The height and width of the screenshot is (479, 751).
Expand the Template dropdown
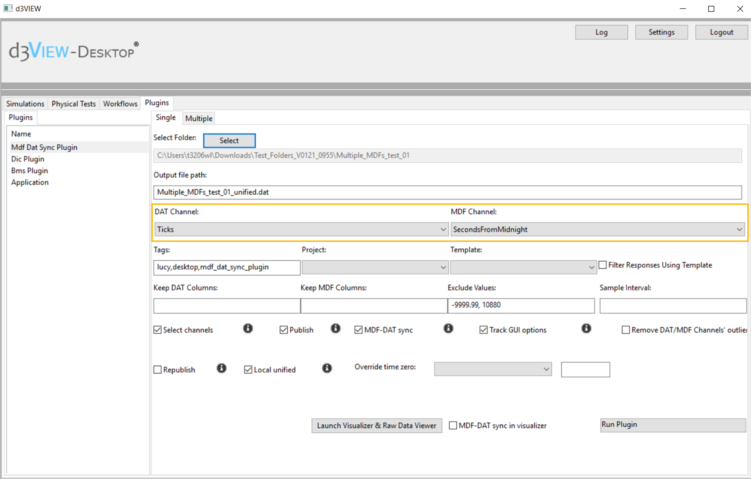pyautogui.click(x=523, y=267)
